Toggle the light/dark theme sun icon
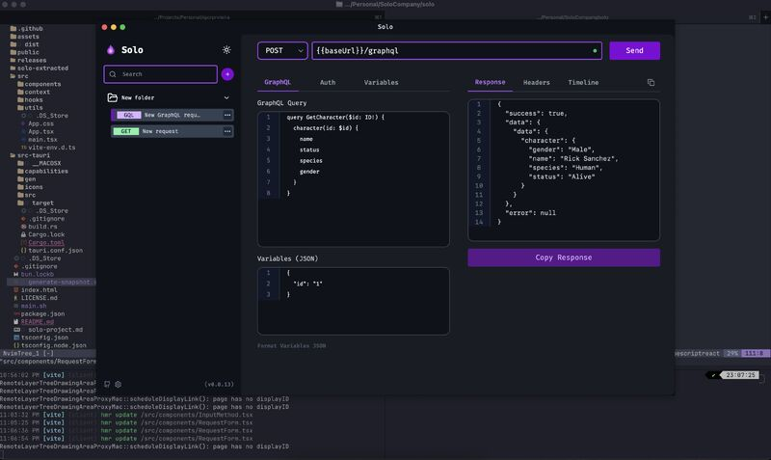 pos(226,50)
